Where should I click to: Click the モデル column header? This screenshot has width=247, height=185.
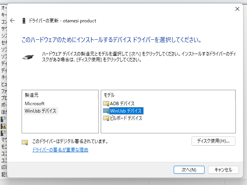point(109,95)
